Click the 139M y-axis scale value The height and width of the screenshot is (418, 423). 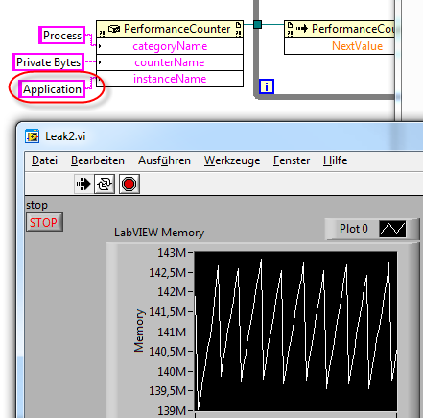click(172, 410)
